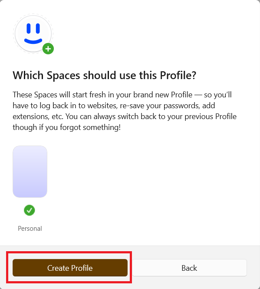The height and width of the screenshot is (289, 260).
Task: Click the smiley face's curved smile
Action: tap(33, 41)
